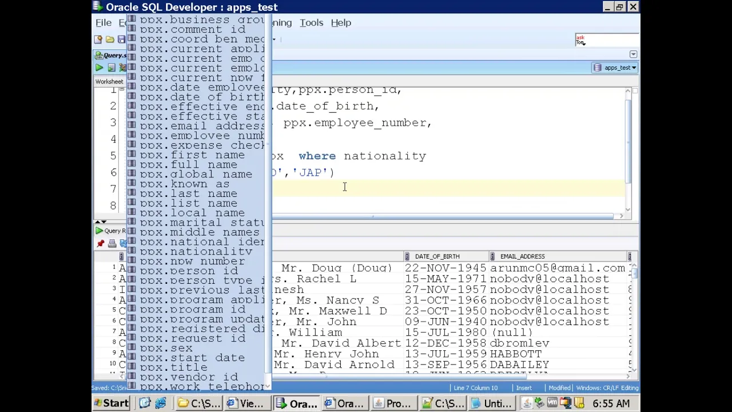The height and width of the screenshot is (412, 732).
Task: Select ppx.full_name completion entry
Action: coord(196,165)
